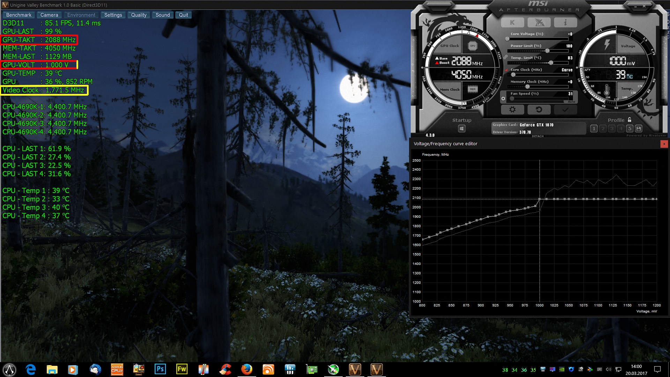Screen dimensions: 670x377
Task: Toggle the profile lock icon
Action: point(630,120)
